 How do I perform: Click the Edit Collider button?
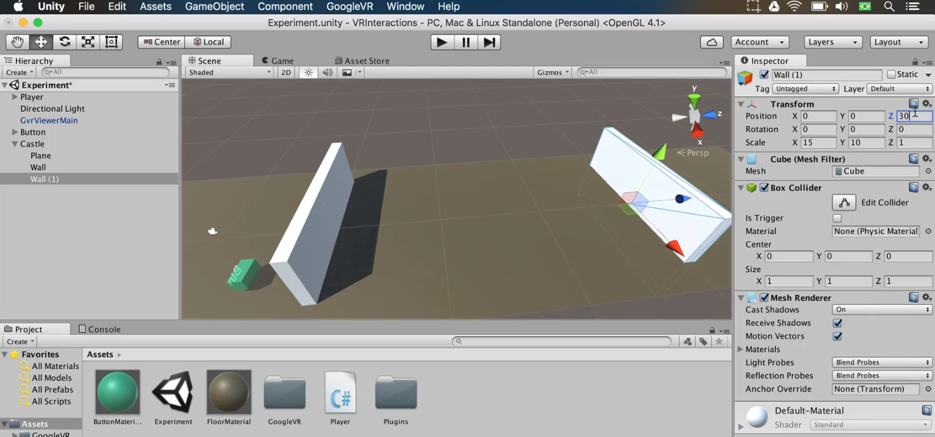tap(844, 202)
